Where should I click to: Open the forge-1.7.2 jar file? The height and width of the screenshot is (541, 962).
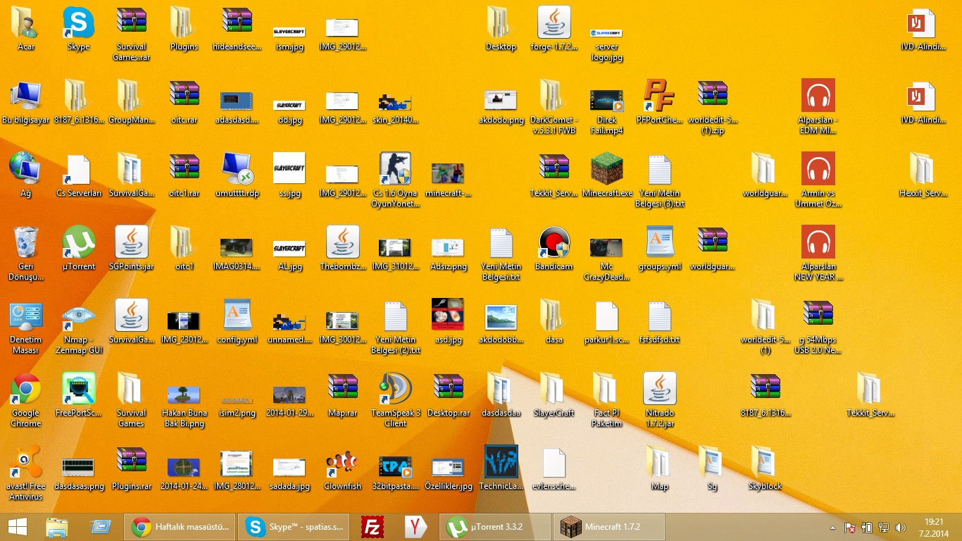(x=554, y=30)
